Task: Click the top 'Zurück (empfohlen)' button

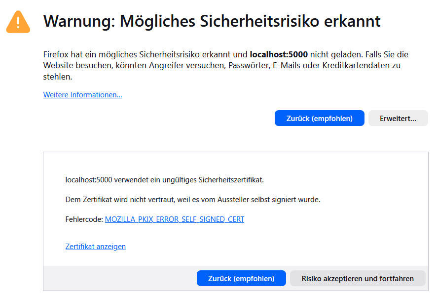Action: [320, 118]
